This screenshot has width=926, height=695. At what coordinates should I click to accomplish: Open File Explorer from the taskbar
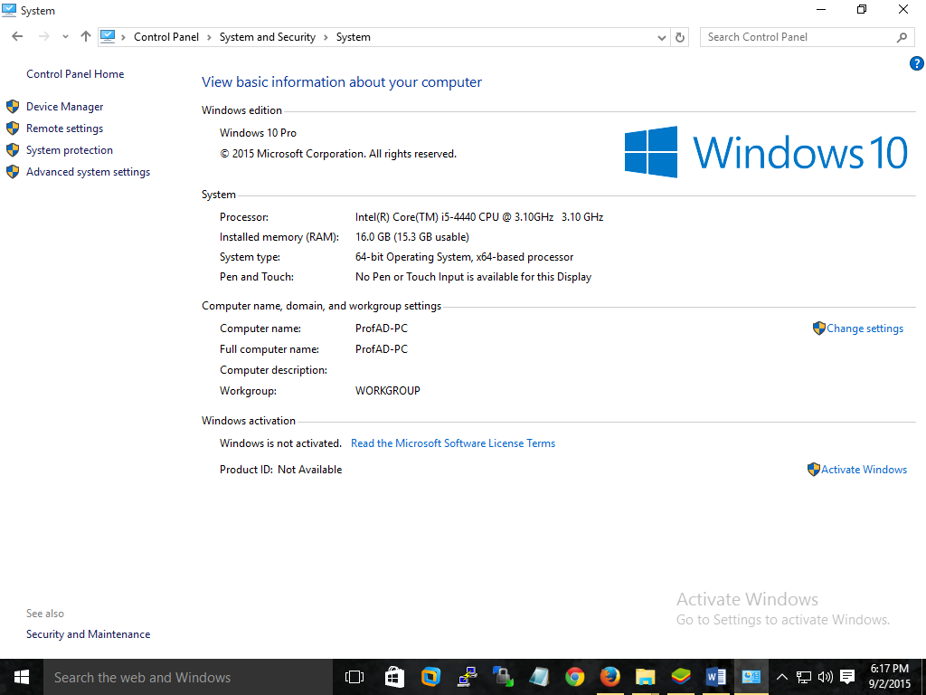645,677
